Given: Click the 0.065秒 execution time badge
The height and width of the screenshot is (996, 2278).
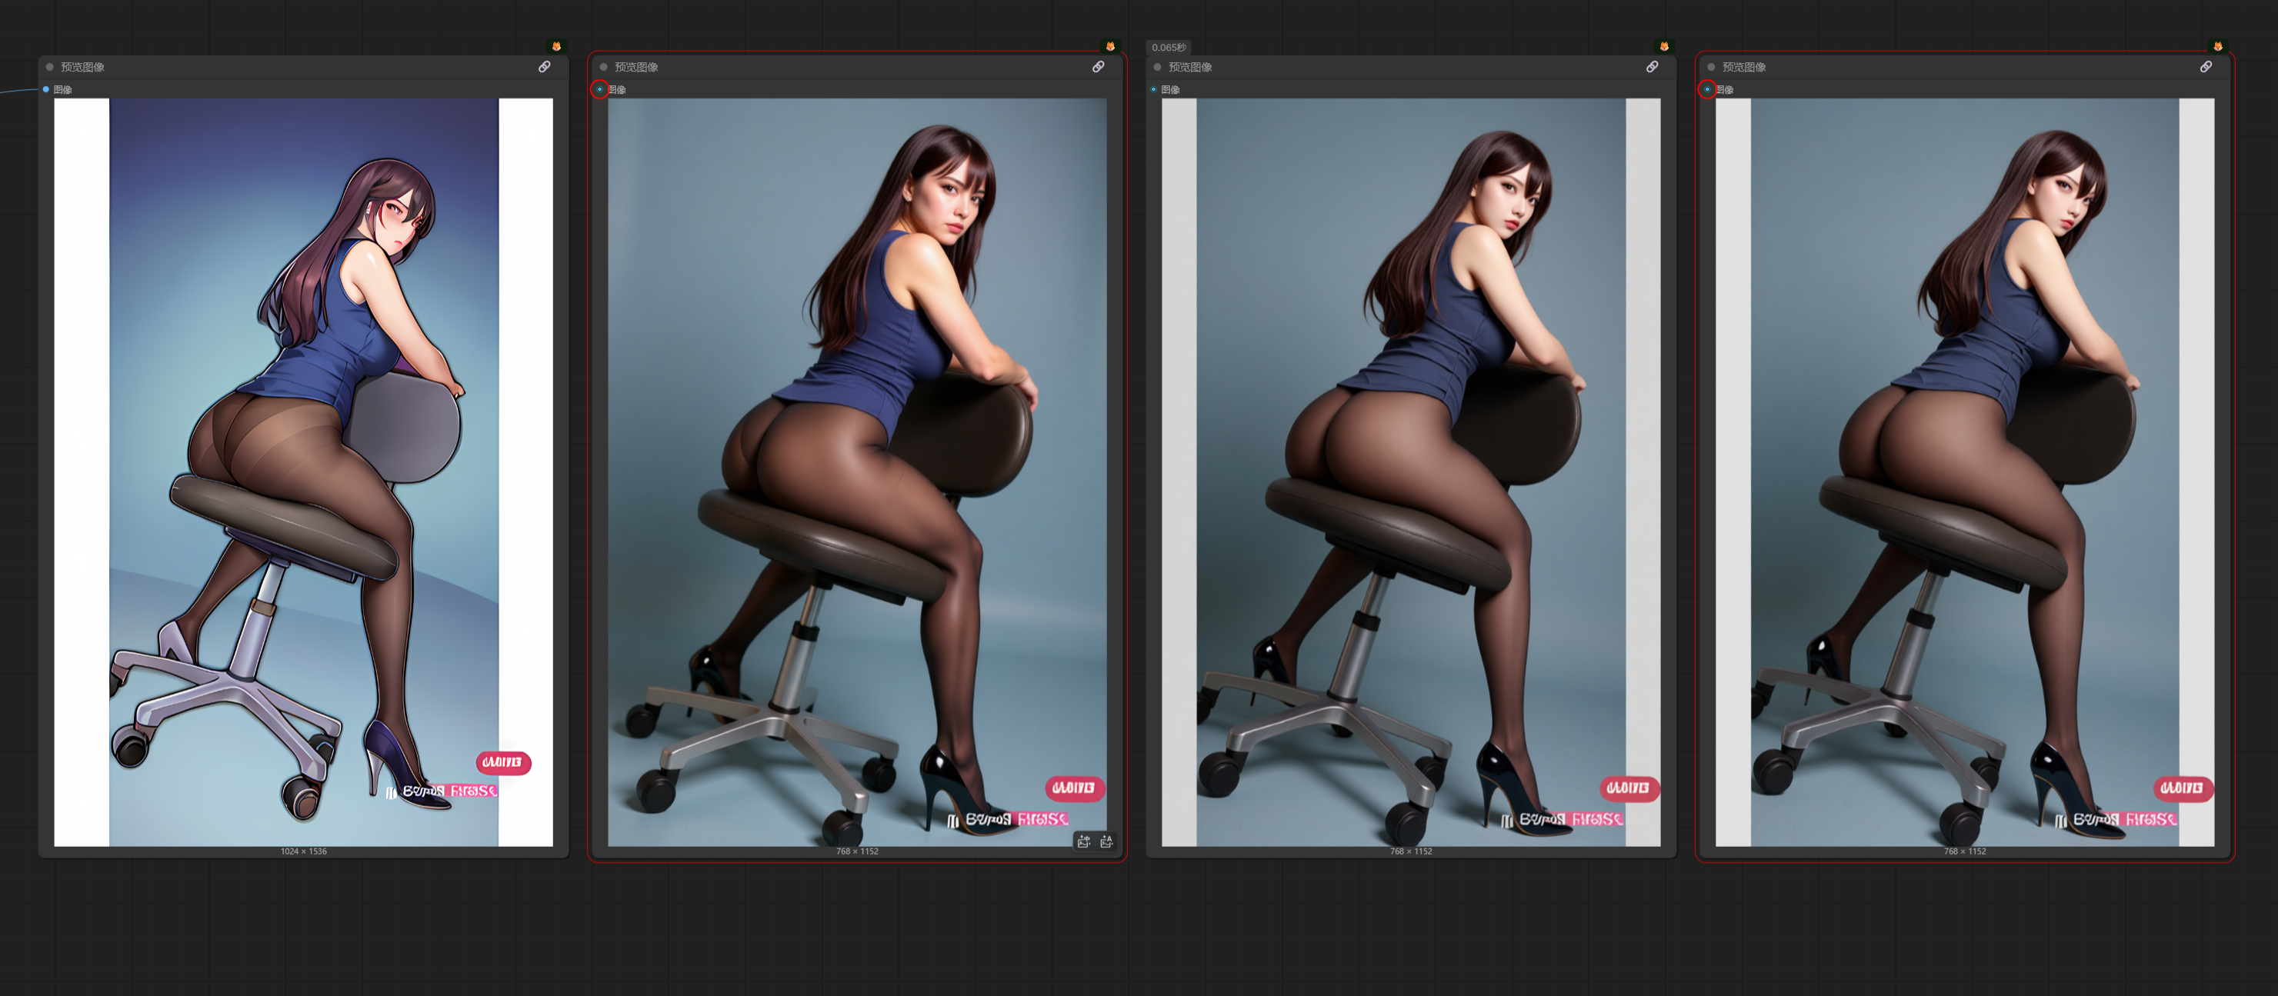Looking at the screenshot, I should point(1168,47).
